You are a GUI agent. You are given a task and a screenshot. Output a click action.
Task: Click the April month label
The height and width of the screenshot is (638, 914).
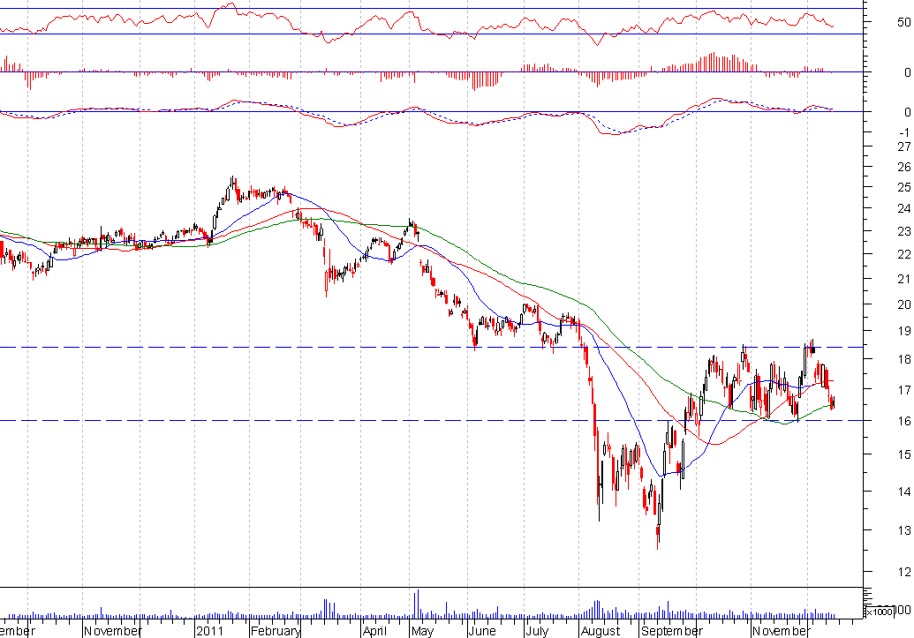coord(374,631)
